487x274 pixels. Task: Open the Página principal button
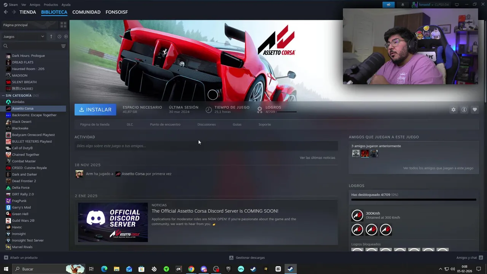click(29, 25)
